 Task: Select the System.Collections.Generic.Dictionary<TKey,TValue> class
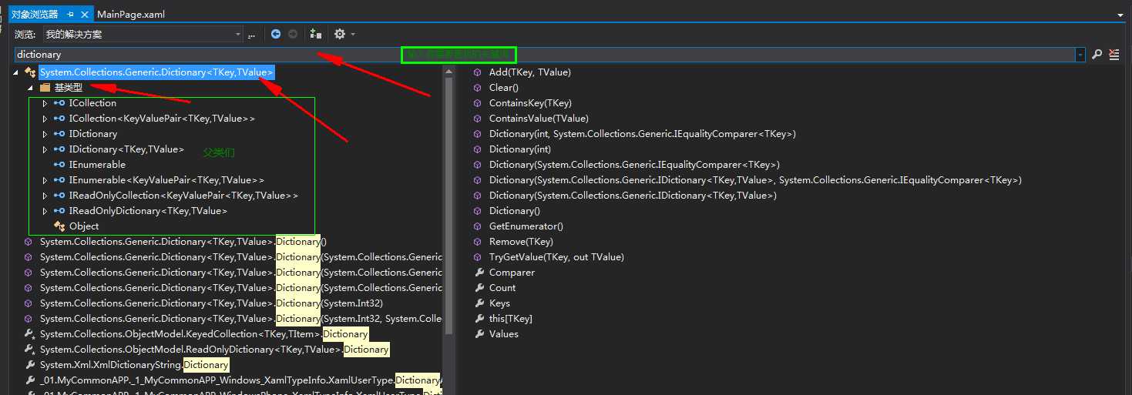point(157,72)
